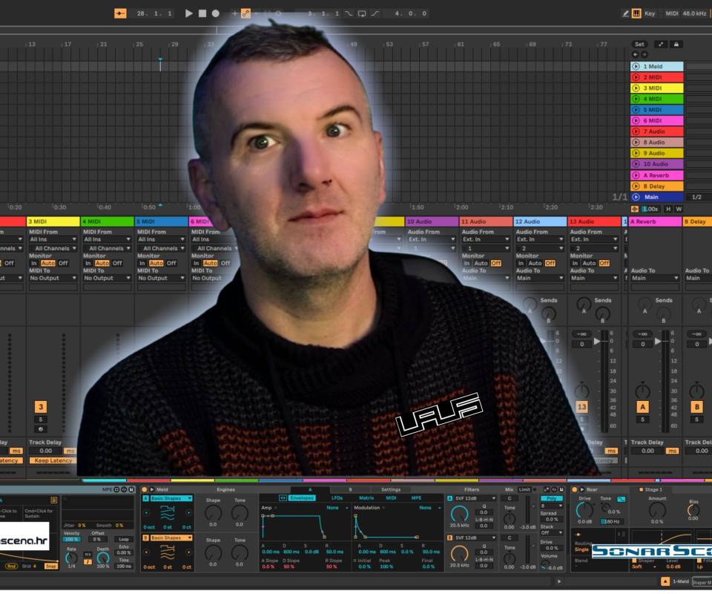Select the B Delay track header
The height and width of the screenshot is (594, 712).
coord(697,221)
